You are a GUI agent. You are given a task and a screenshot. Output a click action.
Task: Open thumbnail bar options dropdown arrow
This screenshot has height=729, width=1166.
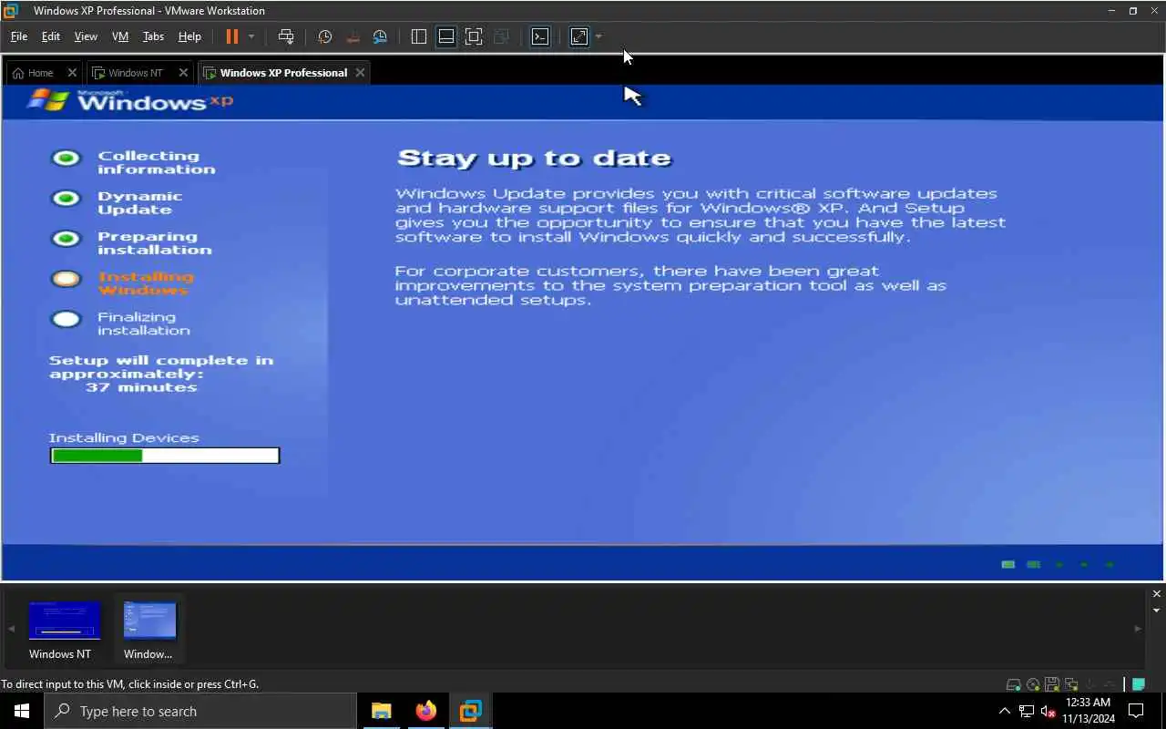1157,611
